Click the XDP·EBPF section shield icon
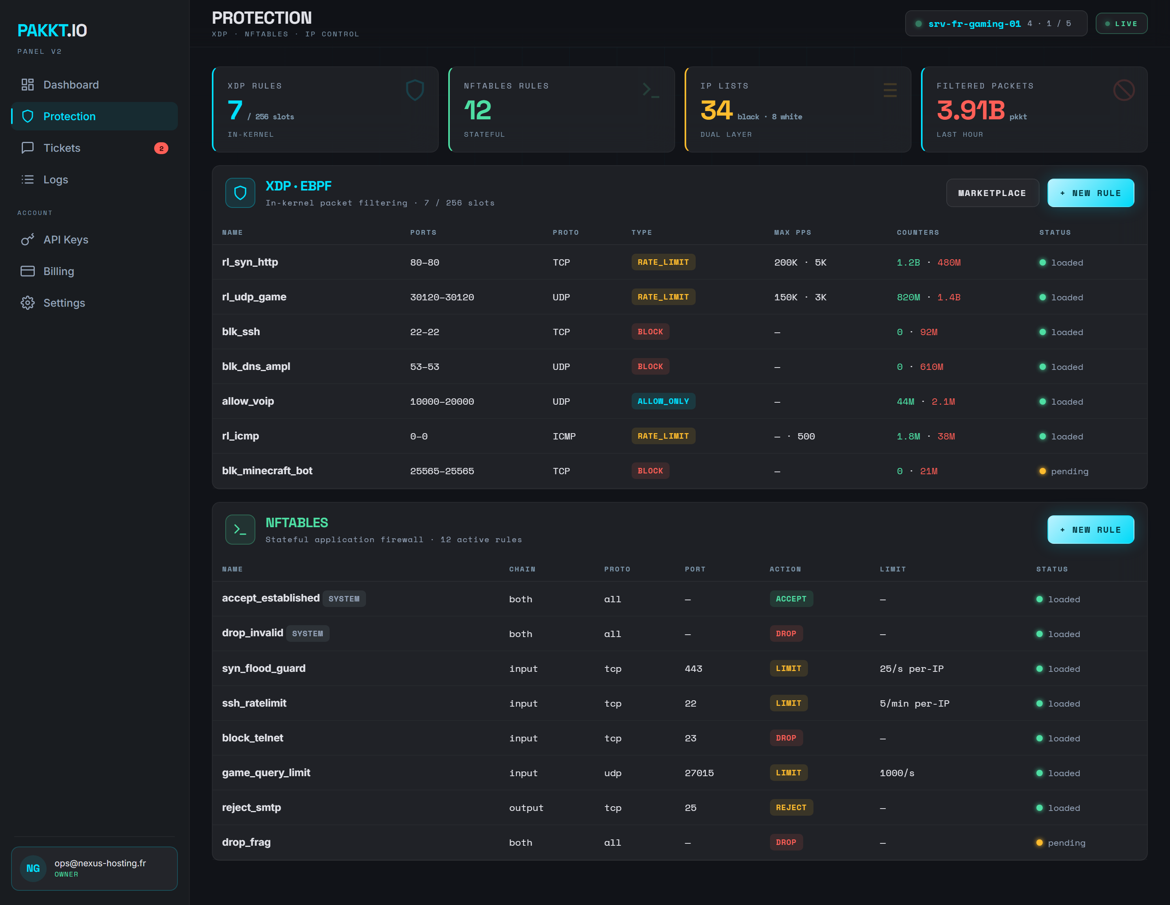The image size is (1170, 905). tap(240, 193)
